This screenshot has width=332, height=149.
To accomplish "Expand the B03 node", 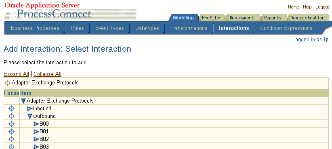I will [36, 147].
